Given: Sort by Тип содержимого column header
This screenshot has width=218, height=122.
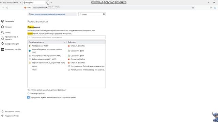Looking at the screenshot, I should 47,42.
